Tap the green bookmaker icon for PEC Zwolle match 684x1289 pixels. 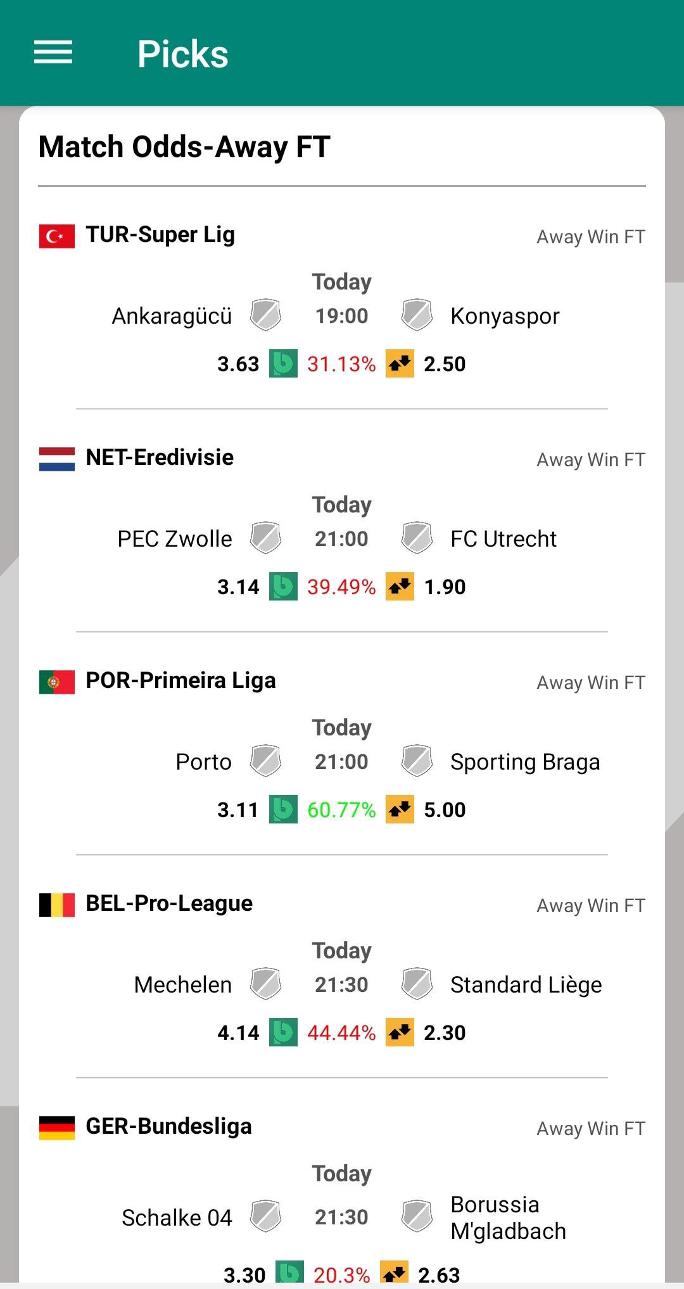[283, 587]
